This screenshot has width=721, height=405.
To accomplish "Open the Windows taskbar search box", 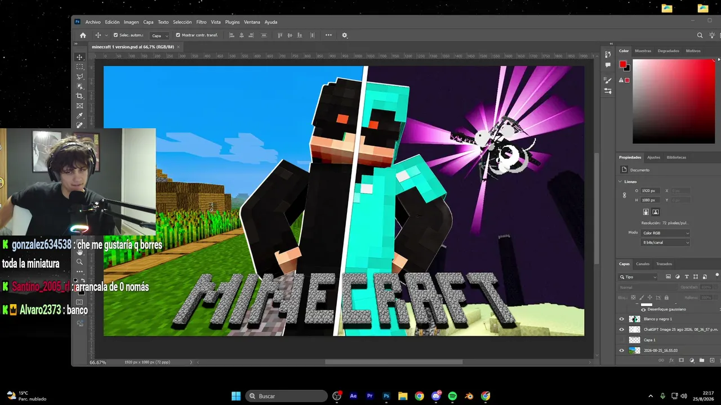I will [287, 396].
